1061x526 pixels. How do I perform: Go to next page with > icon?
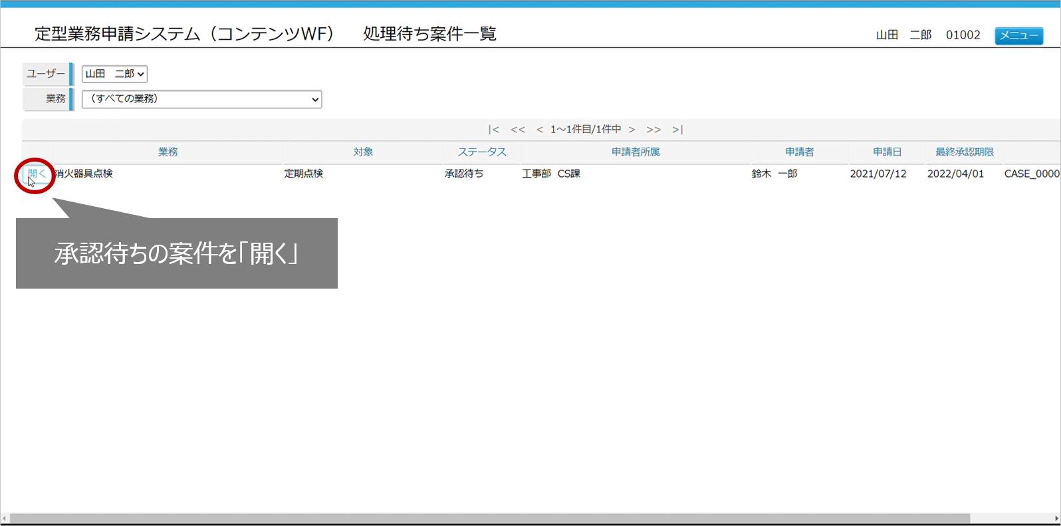point(632,130)
